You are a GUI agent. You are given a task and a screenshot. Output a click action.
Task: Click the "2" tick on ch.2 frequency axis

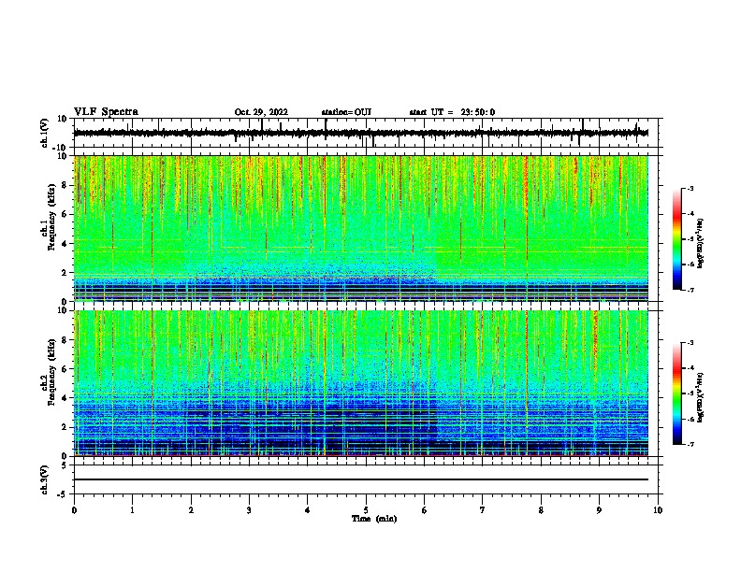click(65, 427)
